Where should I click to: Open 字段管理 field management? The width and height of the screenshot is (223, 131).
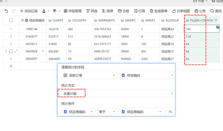click(x=73, y=11)
